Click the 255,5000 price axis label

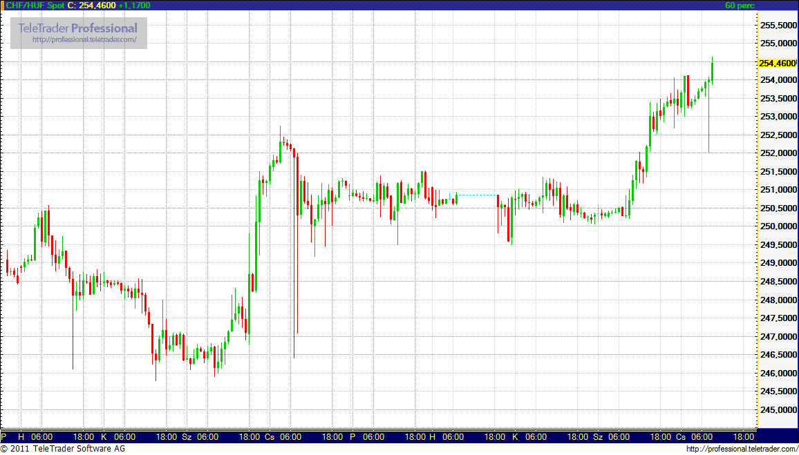(x=778, y=25)
